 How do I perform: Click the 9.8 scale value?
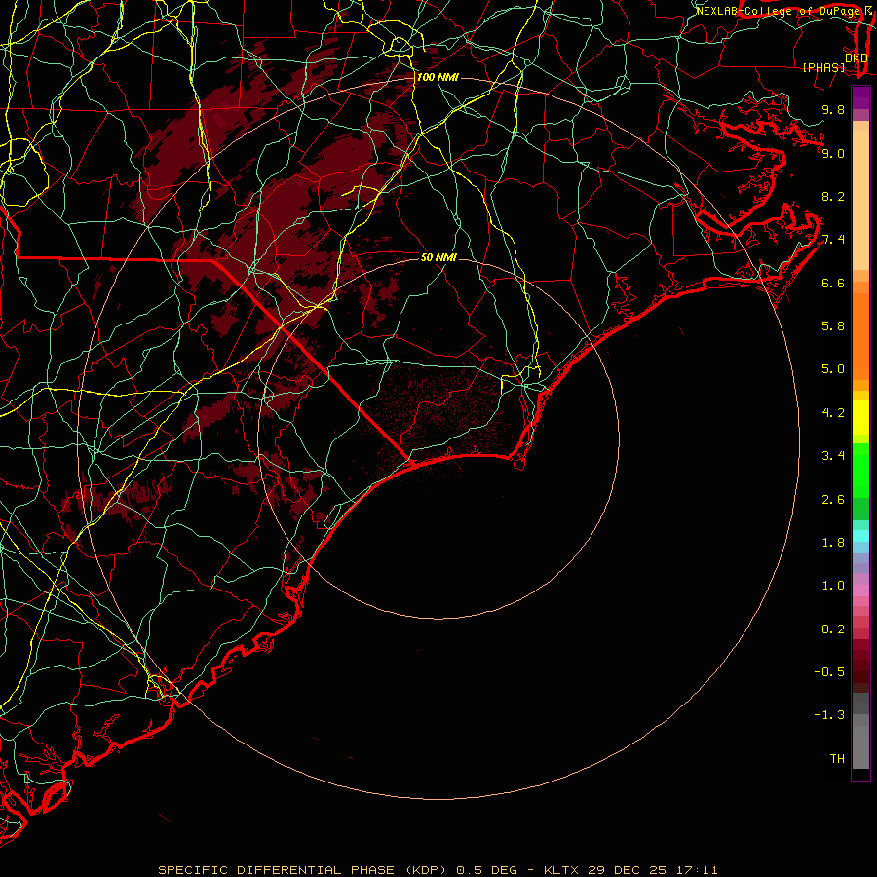coord(833,109)
